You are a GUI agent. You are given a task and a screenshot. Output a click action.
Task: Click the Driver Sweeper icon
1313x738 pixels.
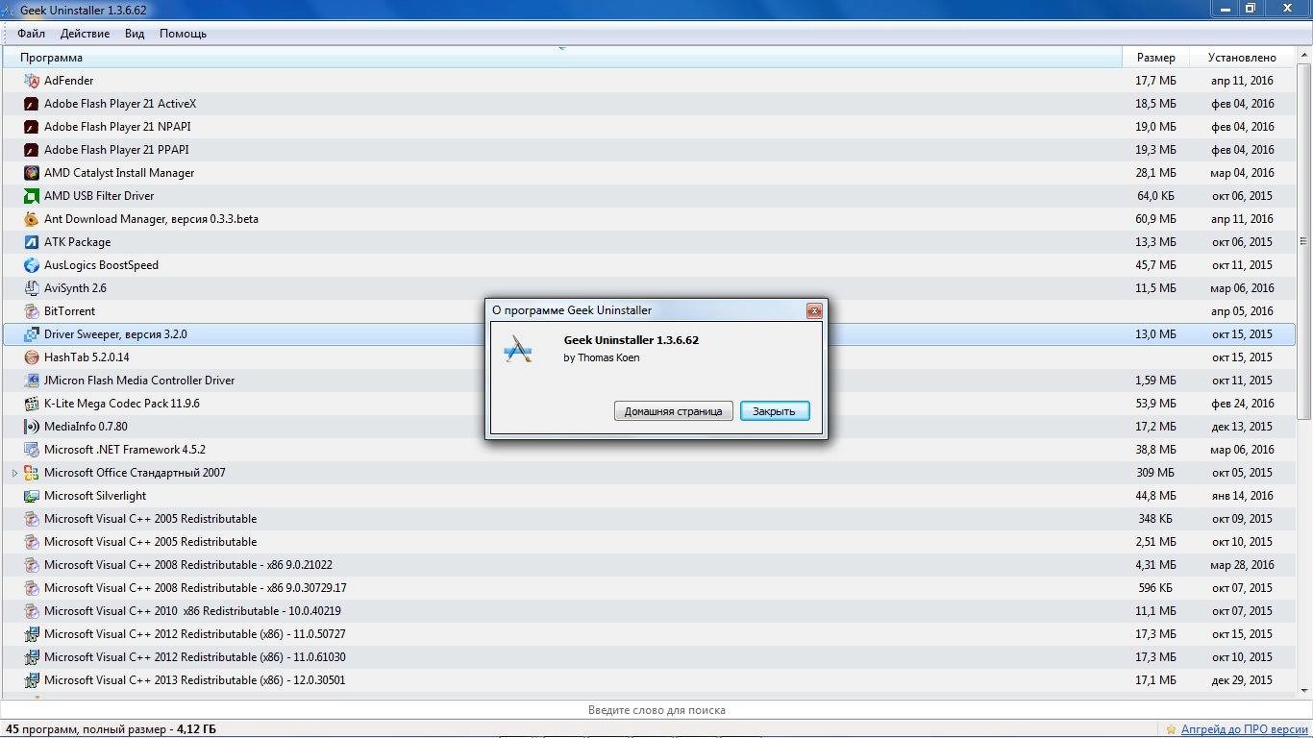pyautogui.click(x=32, y=334)
